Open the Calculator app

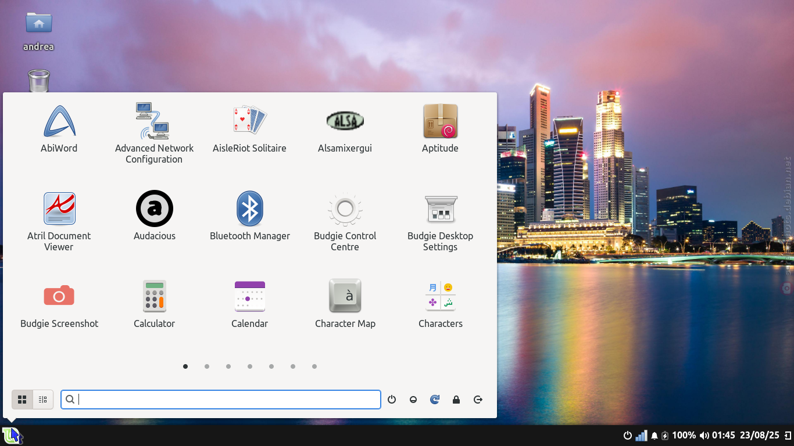pos(154,304)
